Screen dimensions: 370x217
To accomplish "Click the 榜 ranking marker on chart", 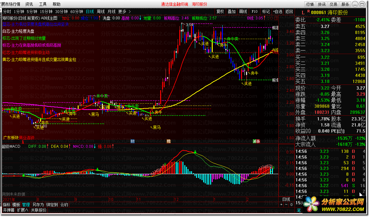I will (168, 141).
